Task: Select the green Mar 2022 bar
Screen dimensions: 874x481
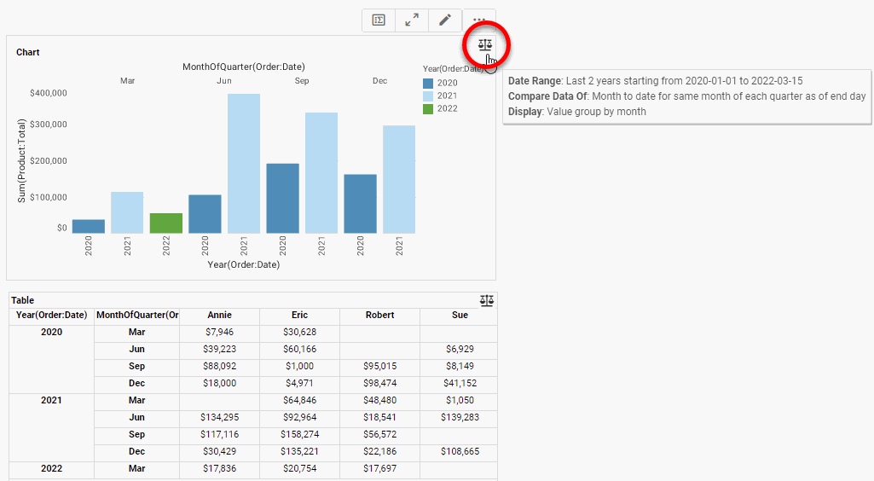Action: click(166, 223)
